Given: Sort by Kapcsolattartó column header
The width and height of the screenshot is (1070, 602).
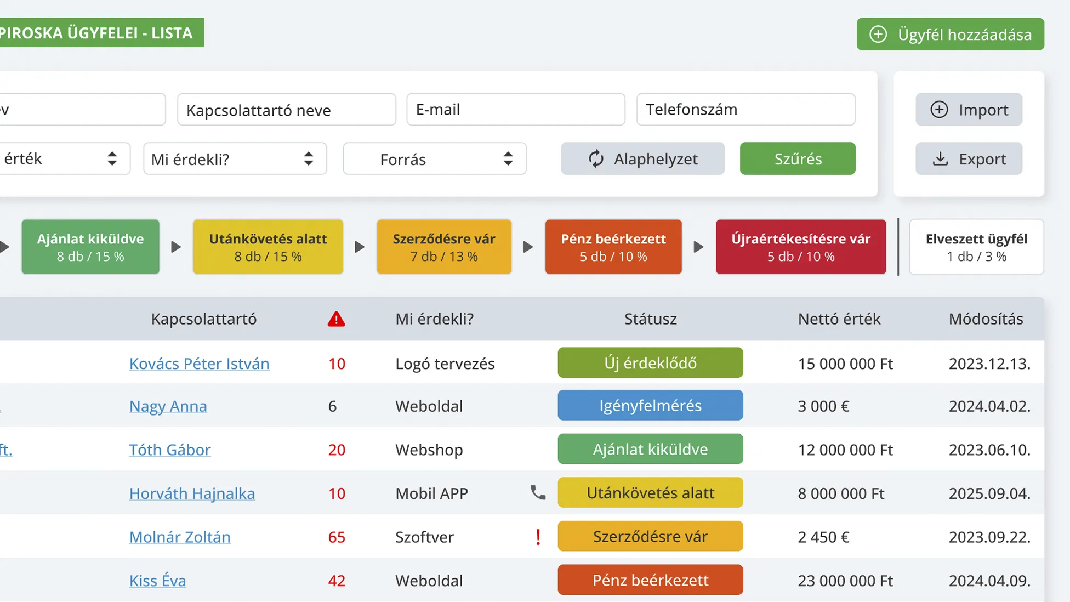Looking at the screenshot, I should (204, 319).
